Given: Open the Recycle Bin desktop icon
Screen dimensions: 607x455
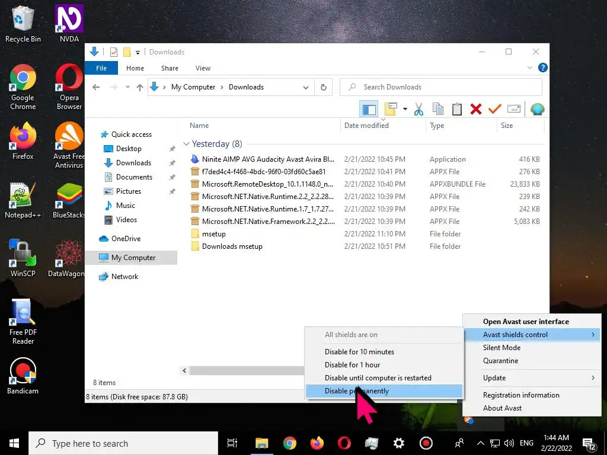Looking at the screenshot, I should [x=23, y=24].
